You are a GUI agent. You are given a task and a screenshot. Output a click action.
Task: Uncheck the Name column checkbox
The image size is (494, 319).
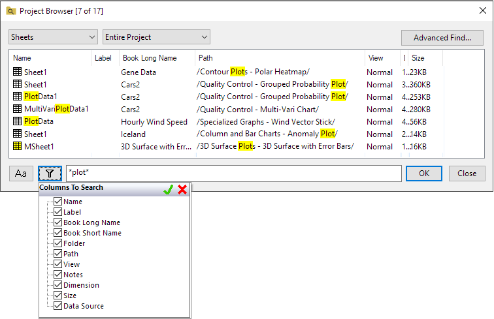(x=58, y=202)
